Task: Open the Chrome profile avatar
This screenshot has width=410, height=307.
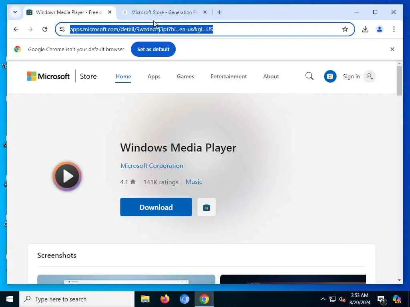Action: pos(380,29)
